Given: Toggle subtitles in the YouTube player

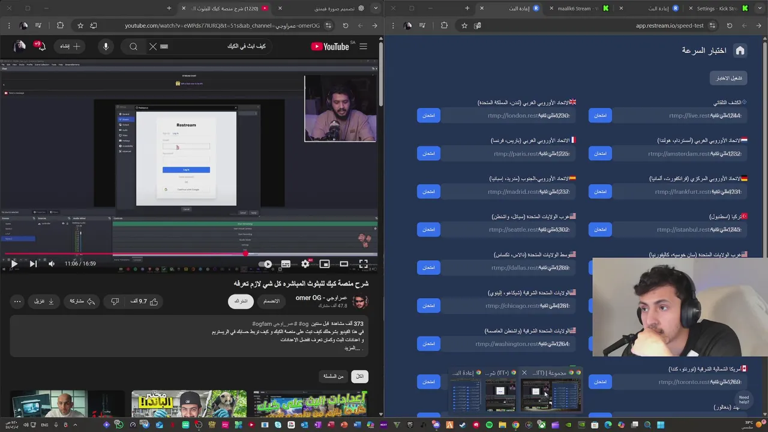Looking at the screenshot, I should [x=286, y=263].
